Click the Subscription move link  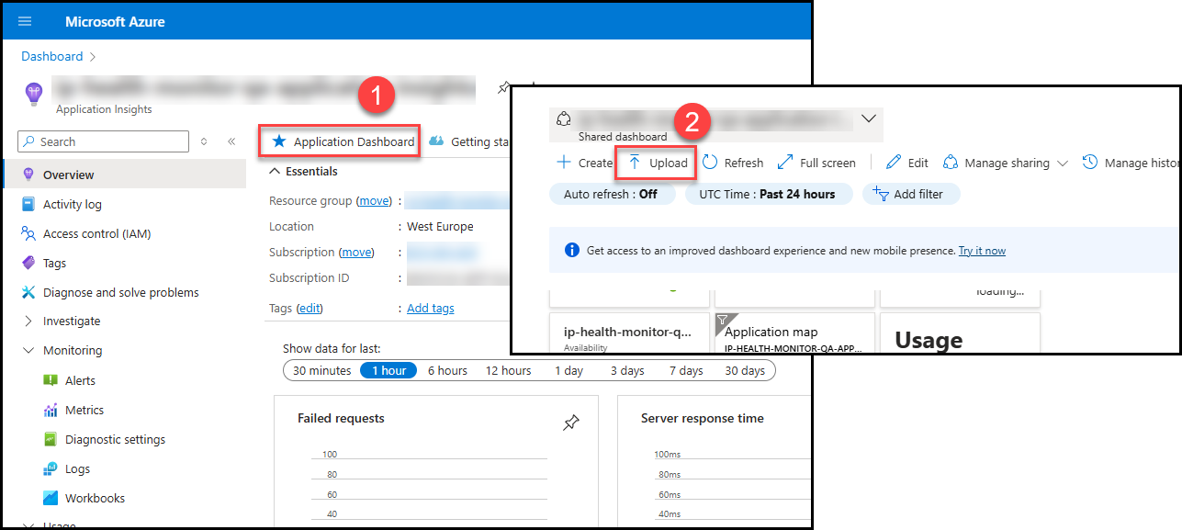pos(357,252)
